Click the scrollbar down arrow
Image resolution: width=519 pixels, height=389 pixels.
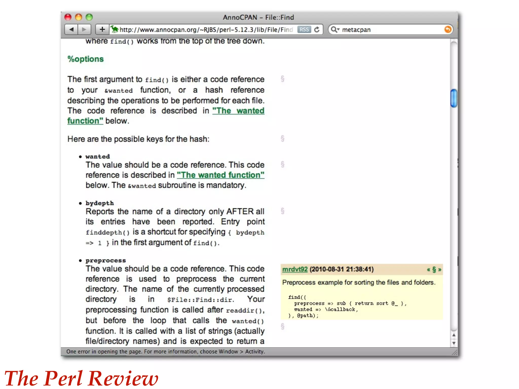pos(454,343)
